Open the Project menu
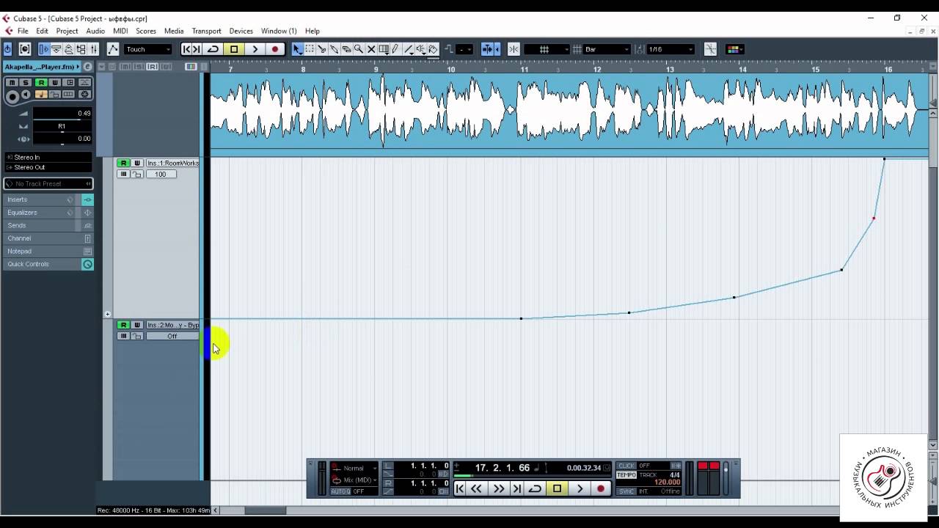This screenshot has width=939, height=528. click(x=67, y=31)
